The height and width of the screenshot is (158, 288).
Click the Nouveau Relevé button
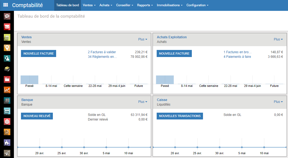37,116
